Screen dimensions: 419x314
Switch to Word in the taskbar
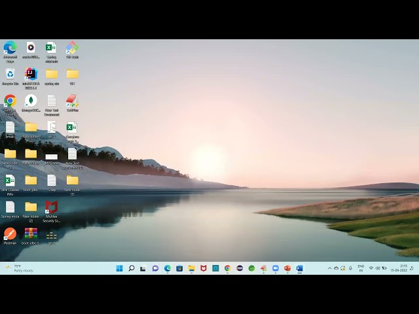(300, 268)
